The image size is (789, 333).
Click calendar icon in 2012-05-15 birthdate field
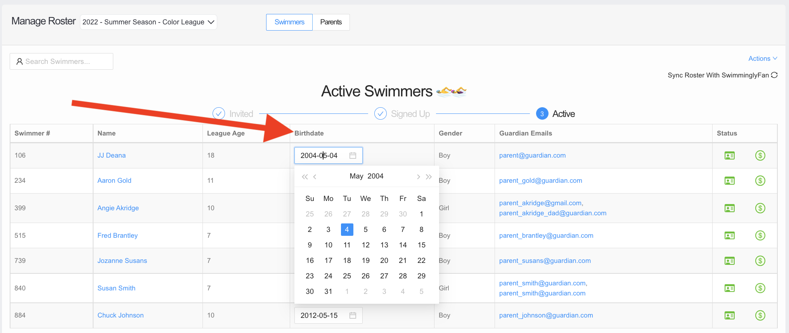pyautogui.click(x=353, y=316)
